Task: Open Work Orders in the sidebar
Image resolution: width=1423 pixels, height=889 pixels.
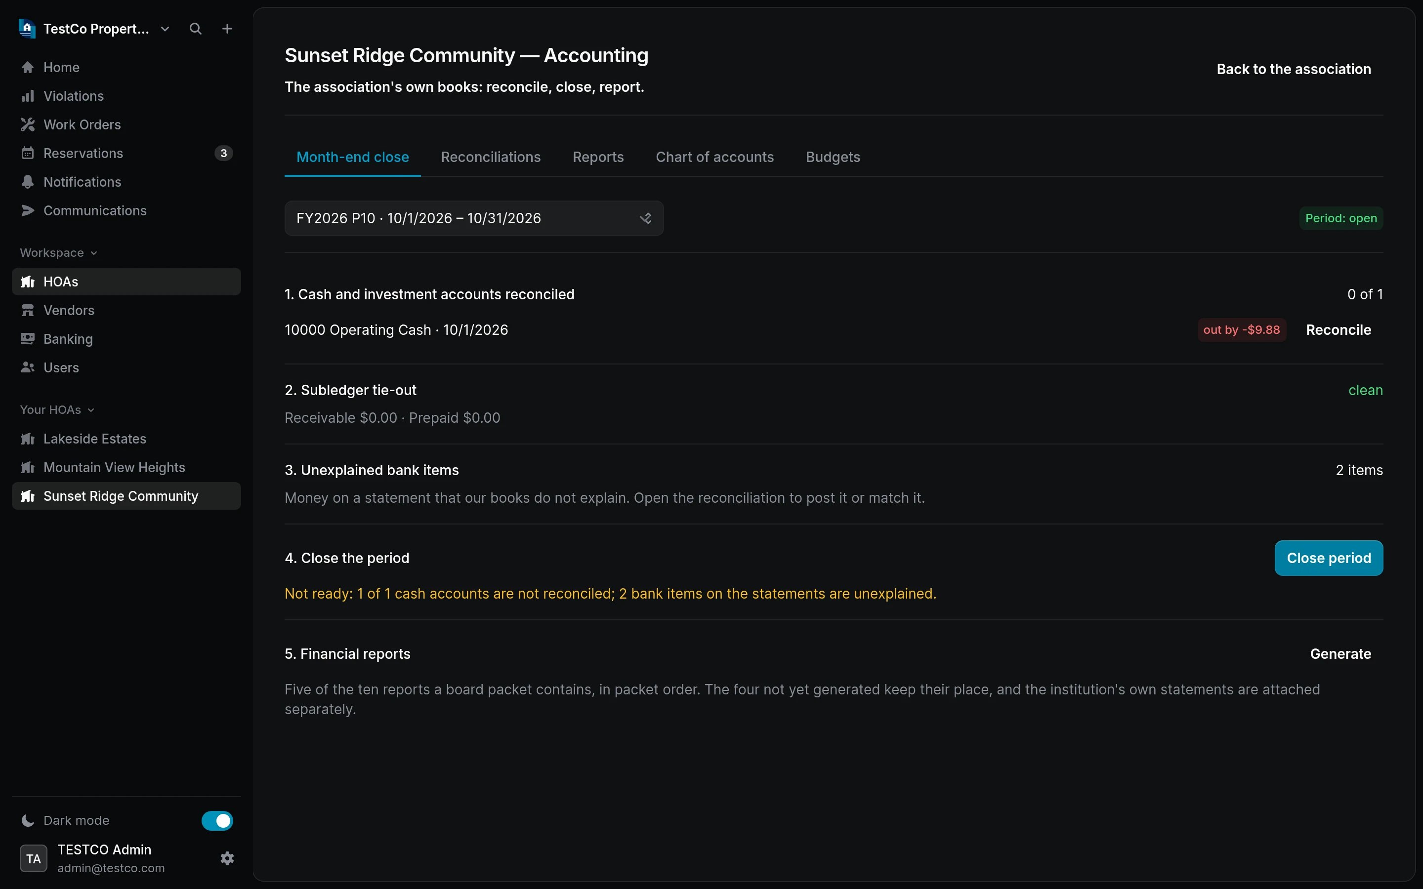Action: [x=126, y=124]
